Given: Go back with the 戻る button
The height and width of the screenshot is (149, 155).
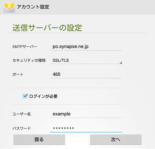Looking at the screenshot, I should pos(39,139).
